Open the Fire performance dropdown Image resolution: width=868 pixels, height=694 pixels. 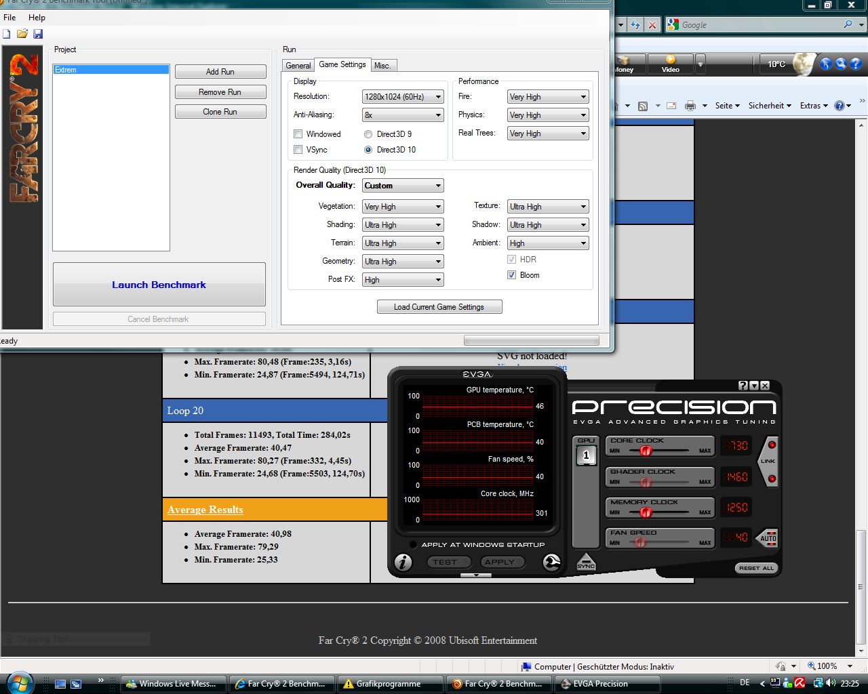[x=548, y=97]
